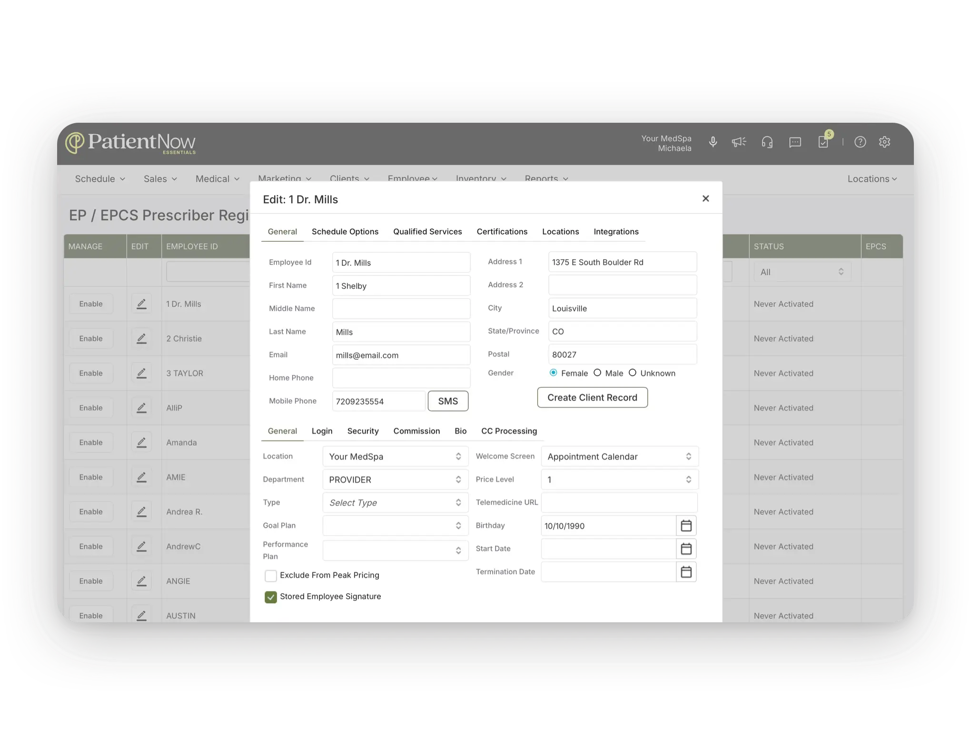This screenshot has height=745, width=971.
Task: Select the Unknown gender radio button
Action: point(632,372)
